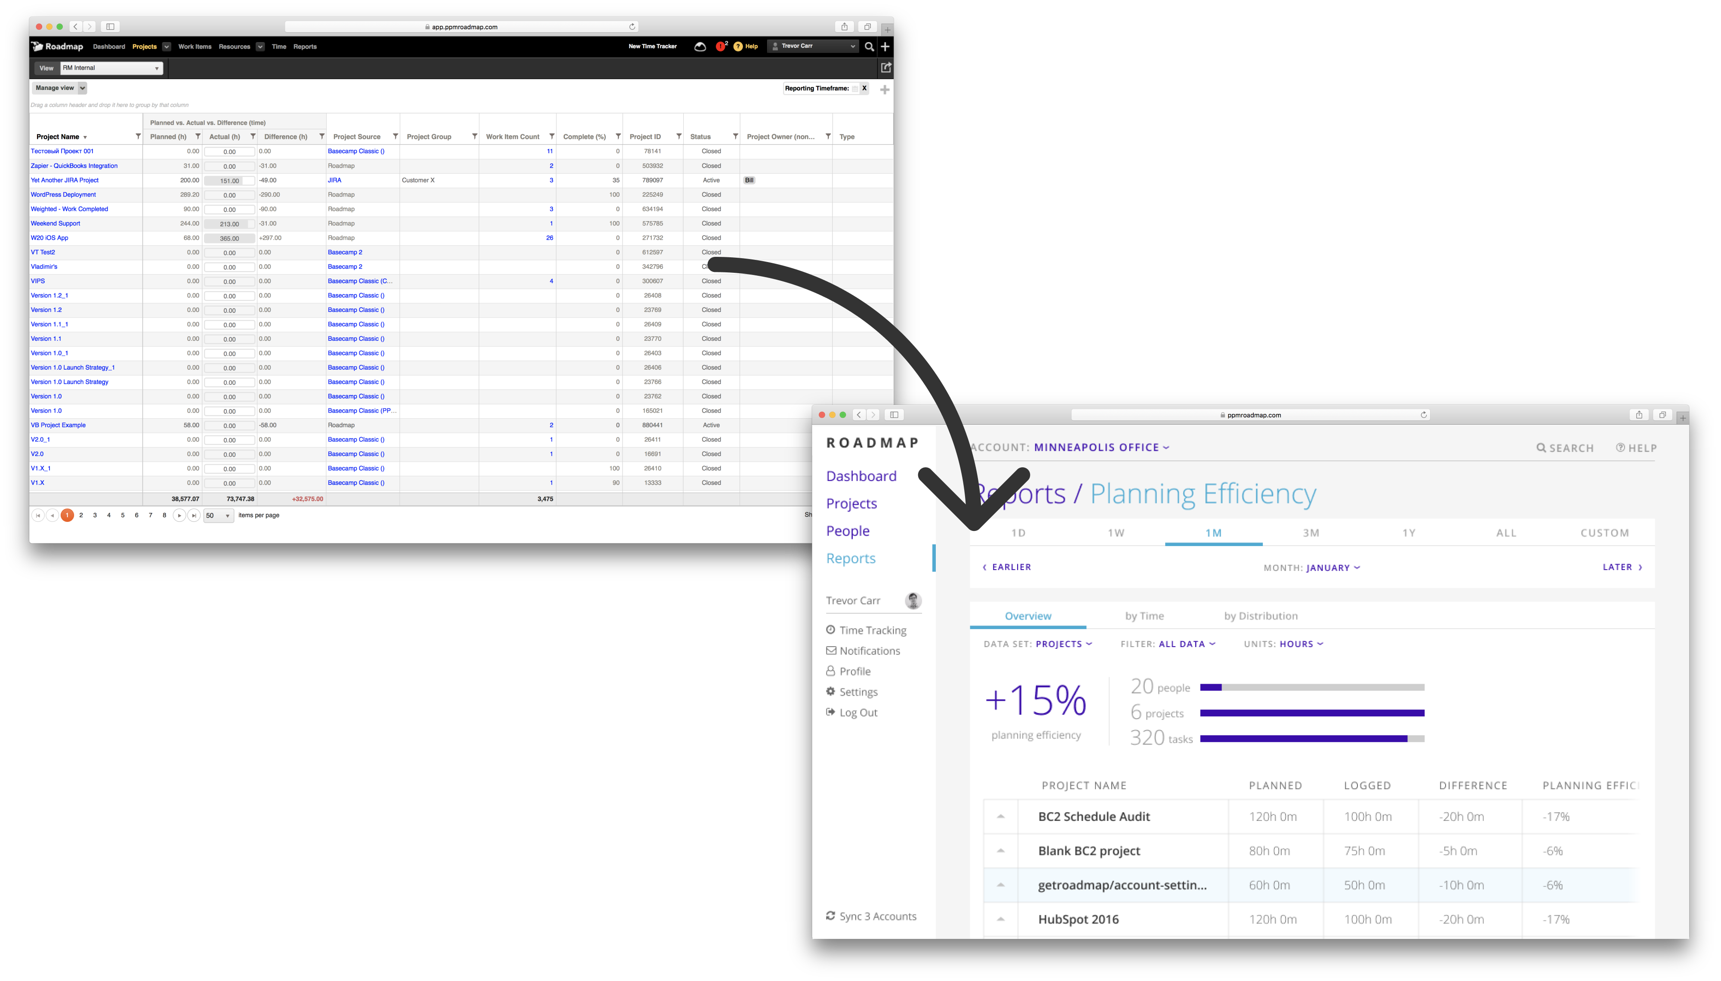Open the Reporting Timeframe calendar icon

(x=855, y=89)
